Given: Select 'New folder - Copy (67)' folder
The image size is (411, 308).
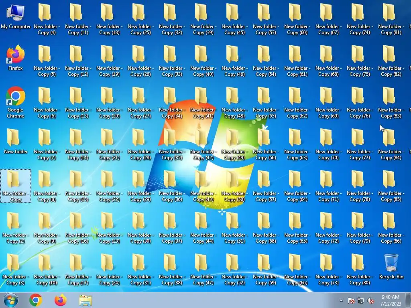Looking at the screenshot, I should coord(328,19).
